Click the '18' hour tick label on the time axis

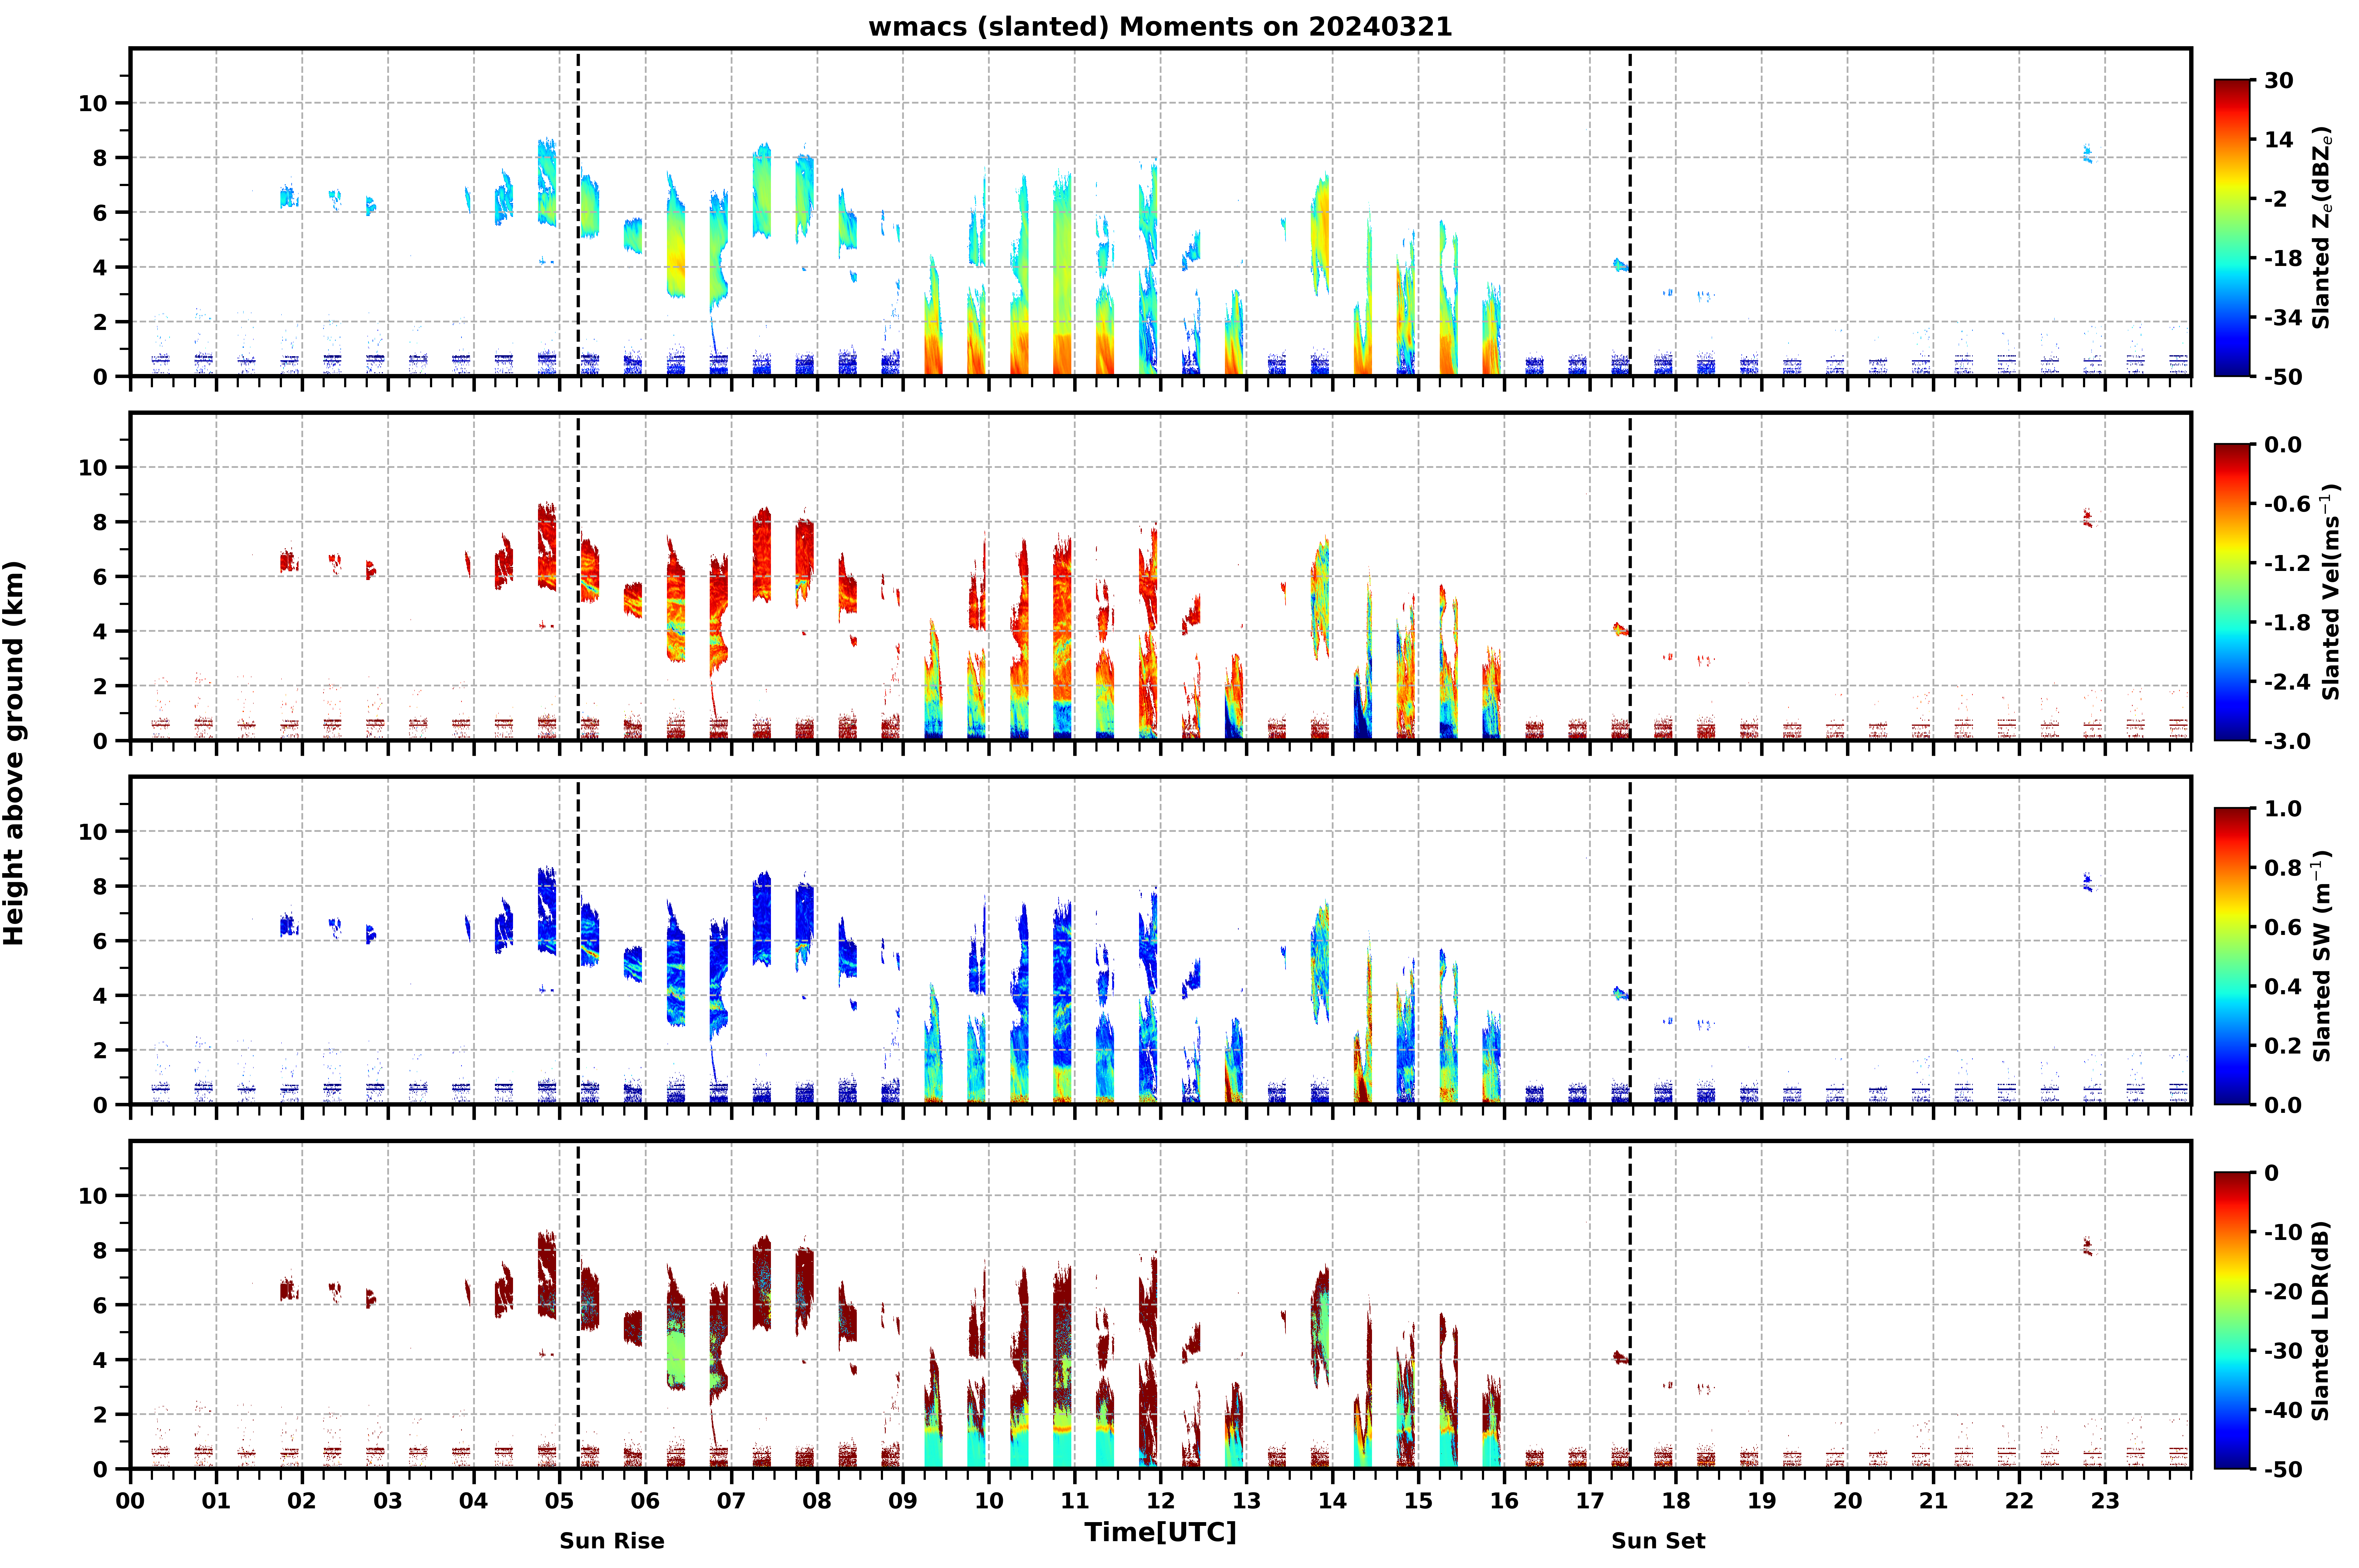click(1676, 1501)
